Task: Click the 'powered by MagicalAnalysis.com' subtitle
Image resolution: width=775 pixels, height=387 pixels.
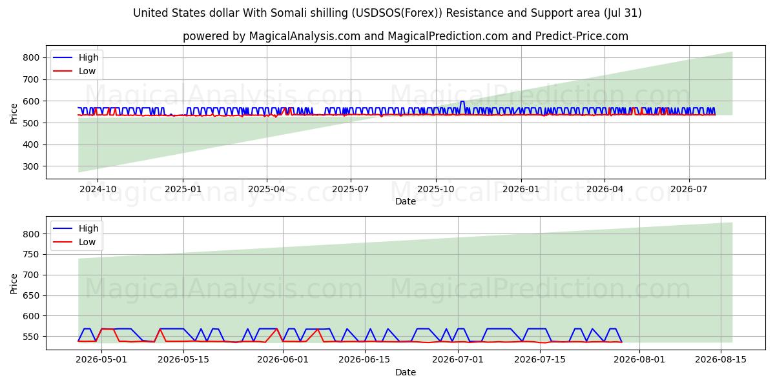Action: click(406, 36)
